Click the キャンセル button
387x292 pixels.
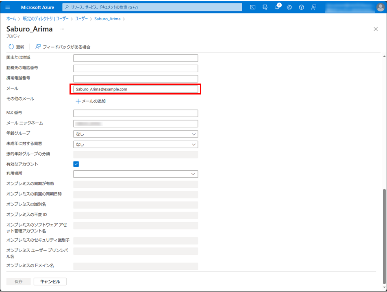(x=50, y=281)
